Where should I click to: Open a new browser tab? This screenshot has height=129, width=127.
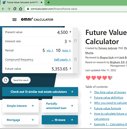pos(49,3)
